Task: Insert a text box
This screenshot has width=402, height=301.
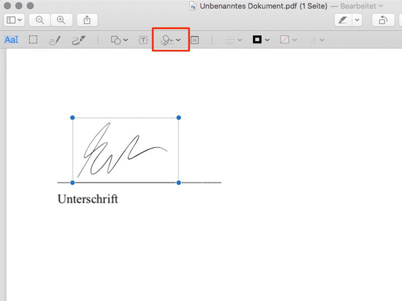Action: pyautogui.click(x=143, y=40)
